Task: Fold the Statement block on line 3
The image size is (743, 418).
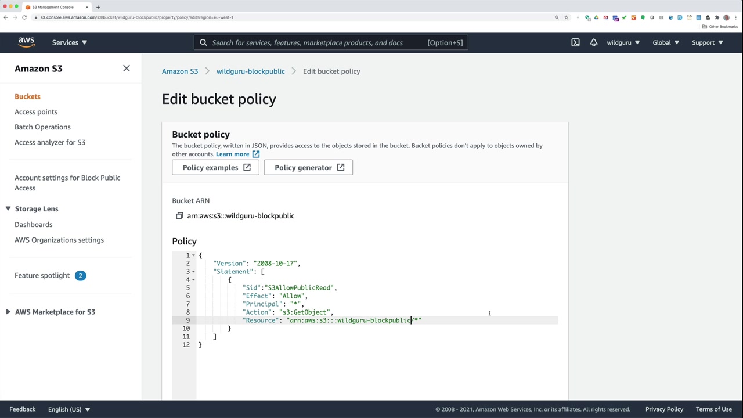Action: tap(193, 272)
